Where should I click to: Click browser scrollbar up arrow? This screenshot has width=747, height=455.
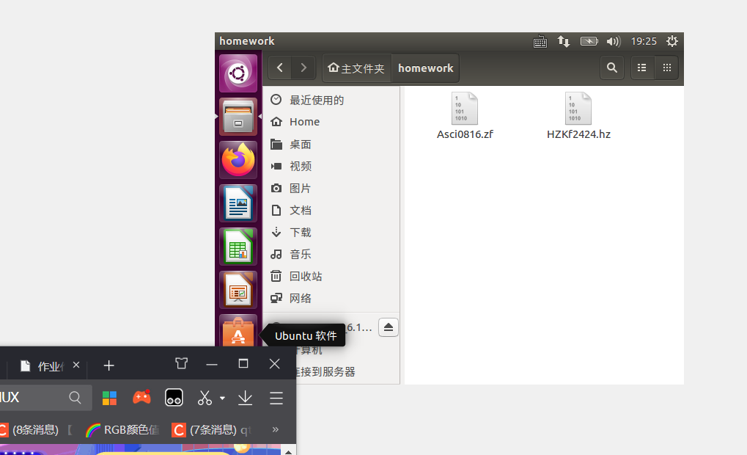(x=289, y=451)
